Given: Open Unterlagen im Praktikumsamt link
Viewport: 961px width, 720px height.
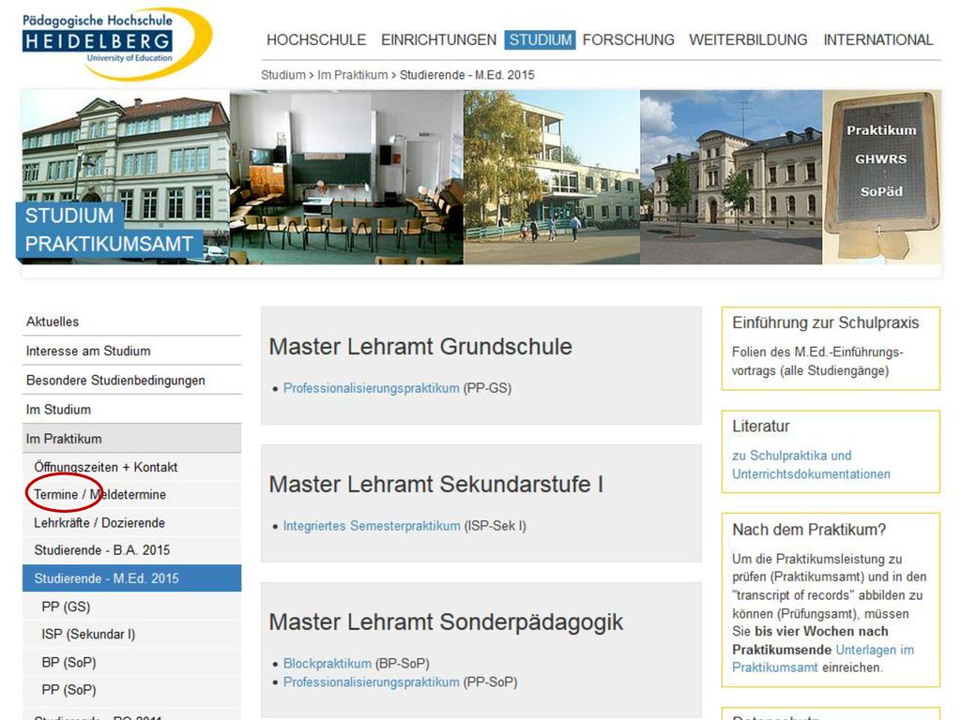Looking at the screenshot, I should point(823,659).
